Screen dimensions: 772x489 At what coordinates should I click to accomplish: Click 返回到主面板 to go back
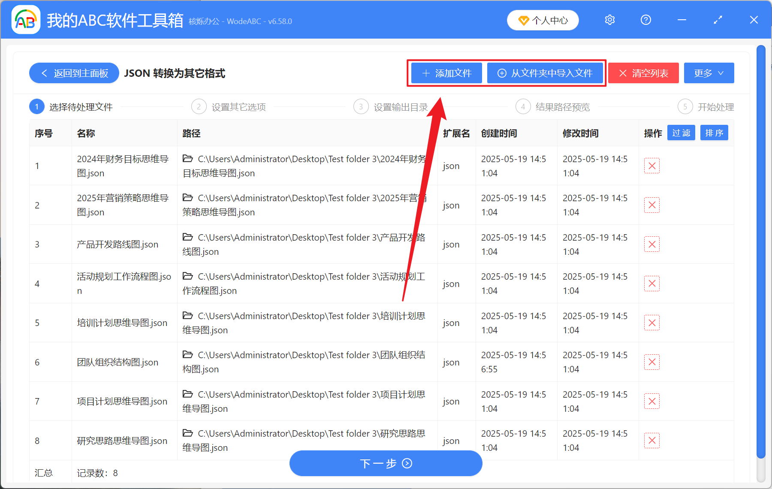[x=74, y=73]
